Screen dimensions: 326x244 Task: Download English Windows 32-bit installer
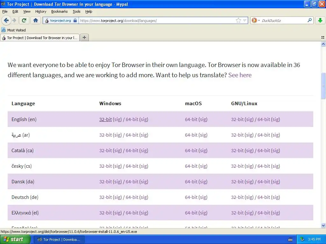[x=105, y=119]
